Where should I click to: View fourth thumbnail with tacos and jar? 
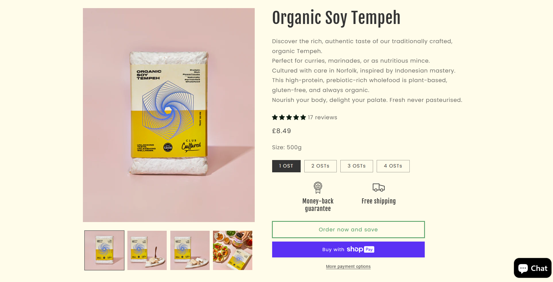point(232,250)
